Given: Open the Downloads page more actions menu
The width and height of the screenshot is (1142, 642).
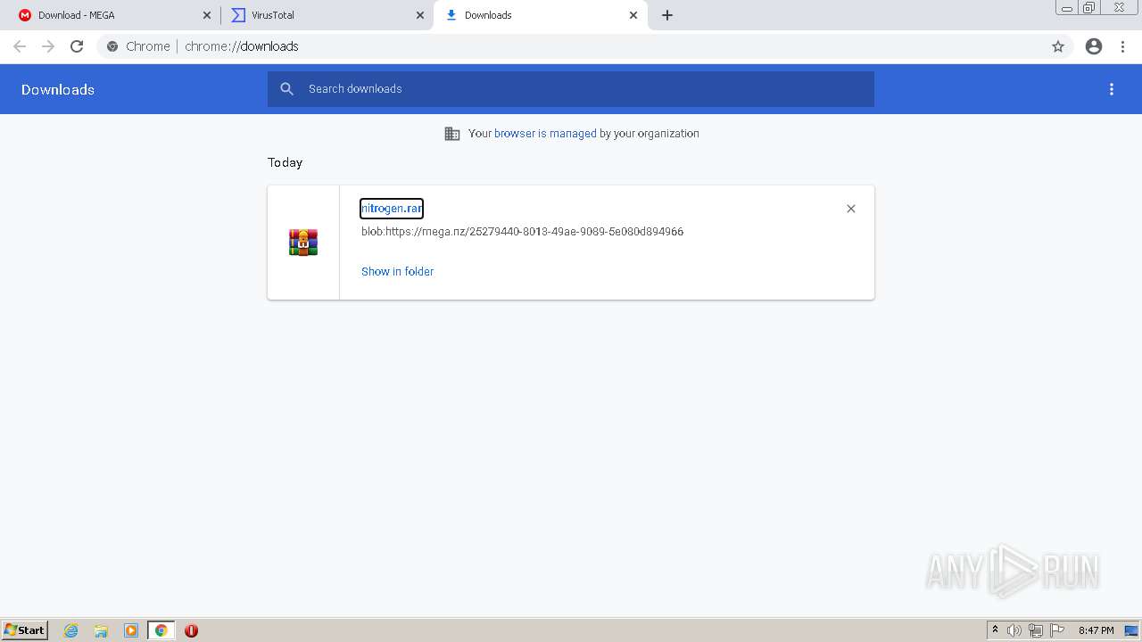Looking at the screenshot, I should point(1112,89).
